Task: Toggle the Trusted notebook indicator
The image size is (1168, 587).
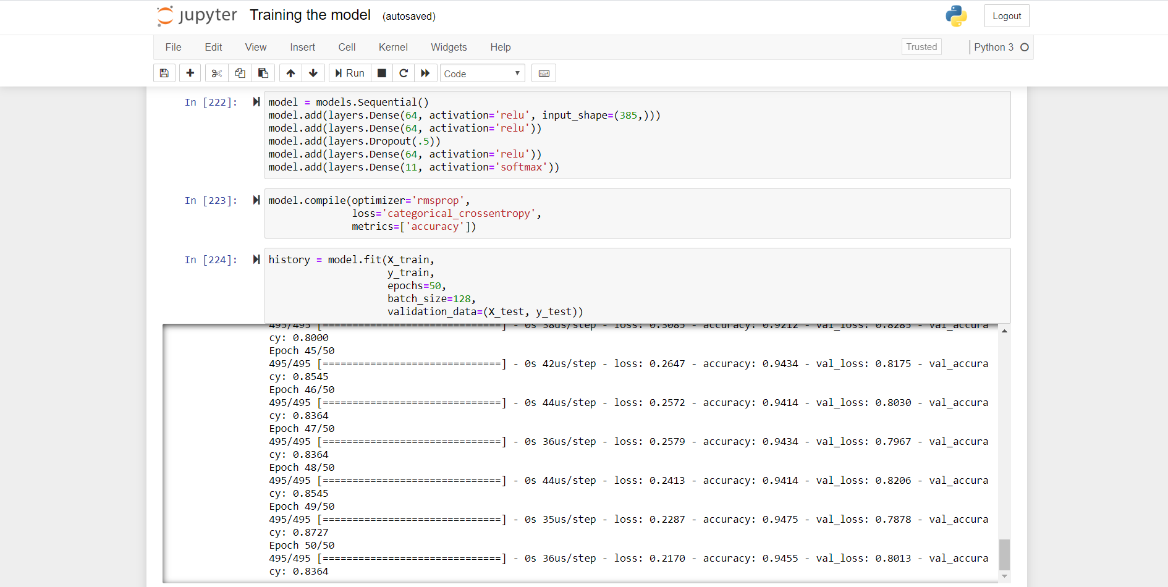Action: coord(921,47)
